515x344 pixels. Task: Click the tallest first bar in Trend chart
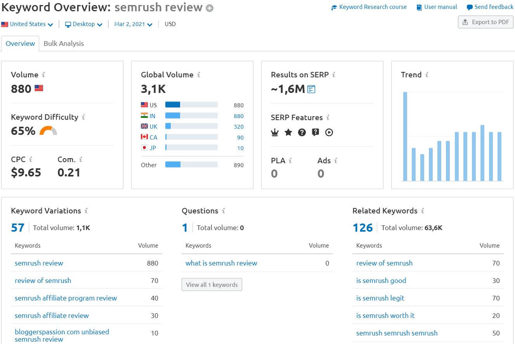click(x=405, y=136)
